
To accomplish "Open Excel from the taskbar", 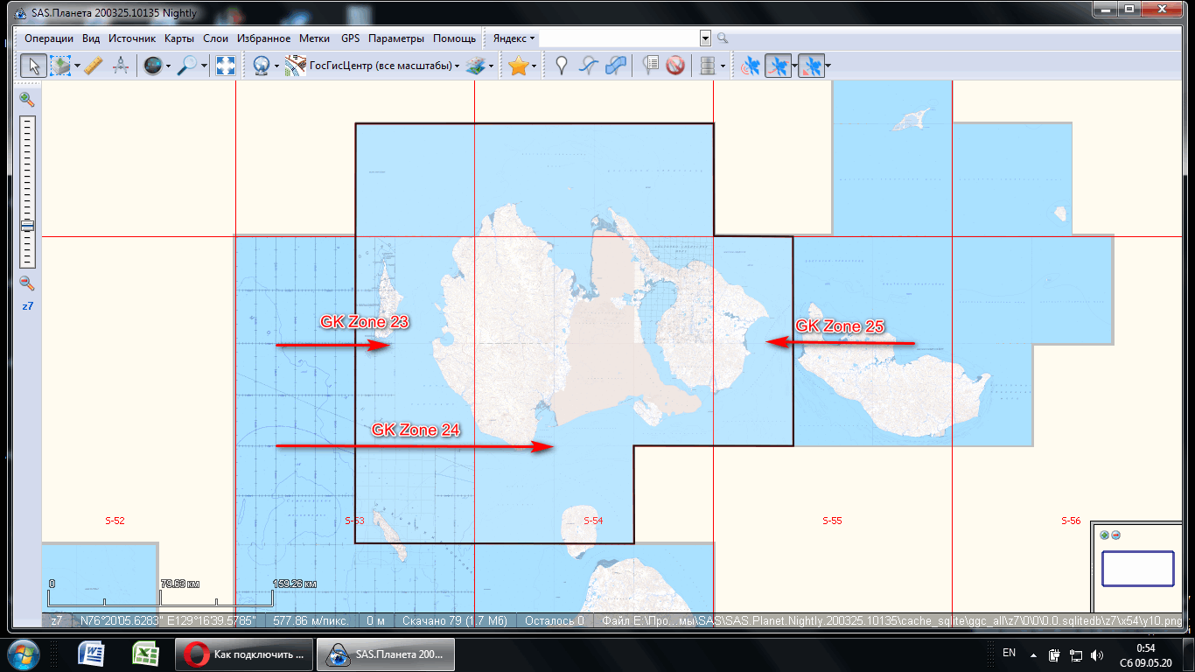I will 144,654.
